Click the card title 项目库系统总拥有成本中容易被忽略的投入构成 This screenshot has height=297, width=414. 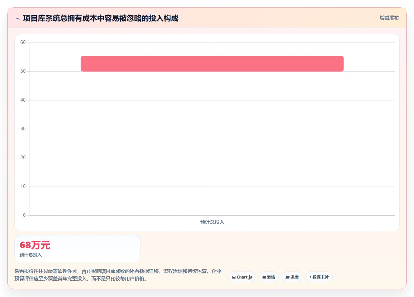pos(101,18)
